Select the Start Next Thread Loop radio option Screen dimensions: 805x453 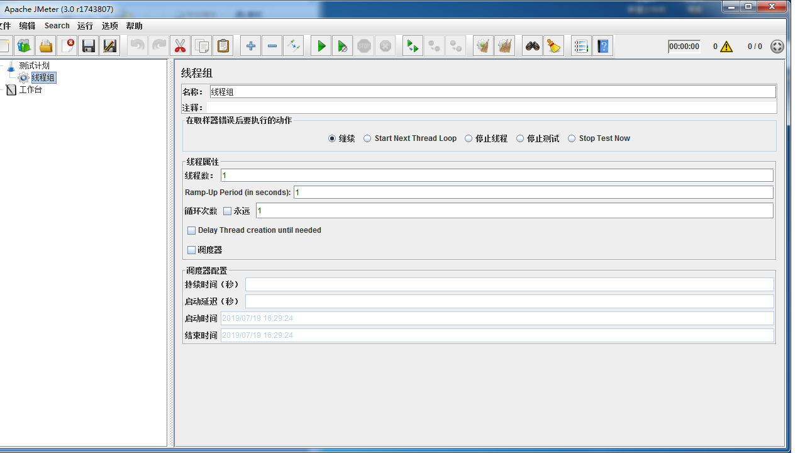coord(410,138)
